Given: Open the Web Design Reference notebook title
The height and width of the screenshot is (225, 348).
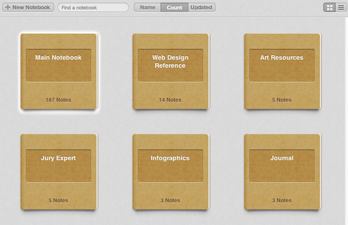Looking at the screenshot, I should [170, 61].
